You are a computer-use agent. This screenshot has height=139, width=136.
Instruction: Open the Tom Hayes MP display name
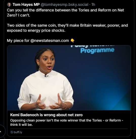point(26,5)
